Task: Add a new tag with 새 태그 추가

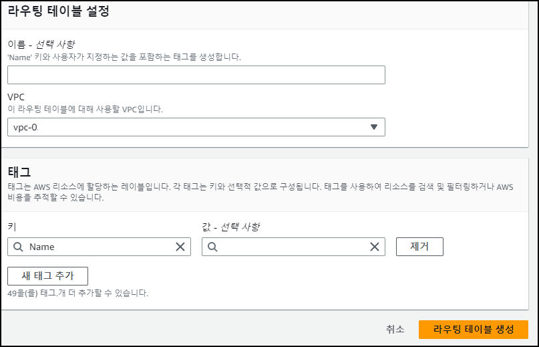Action: [x=48, y=275]
